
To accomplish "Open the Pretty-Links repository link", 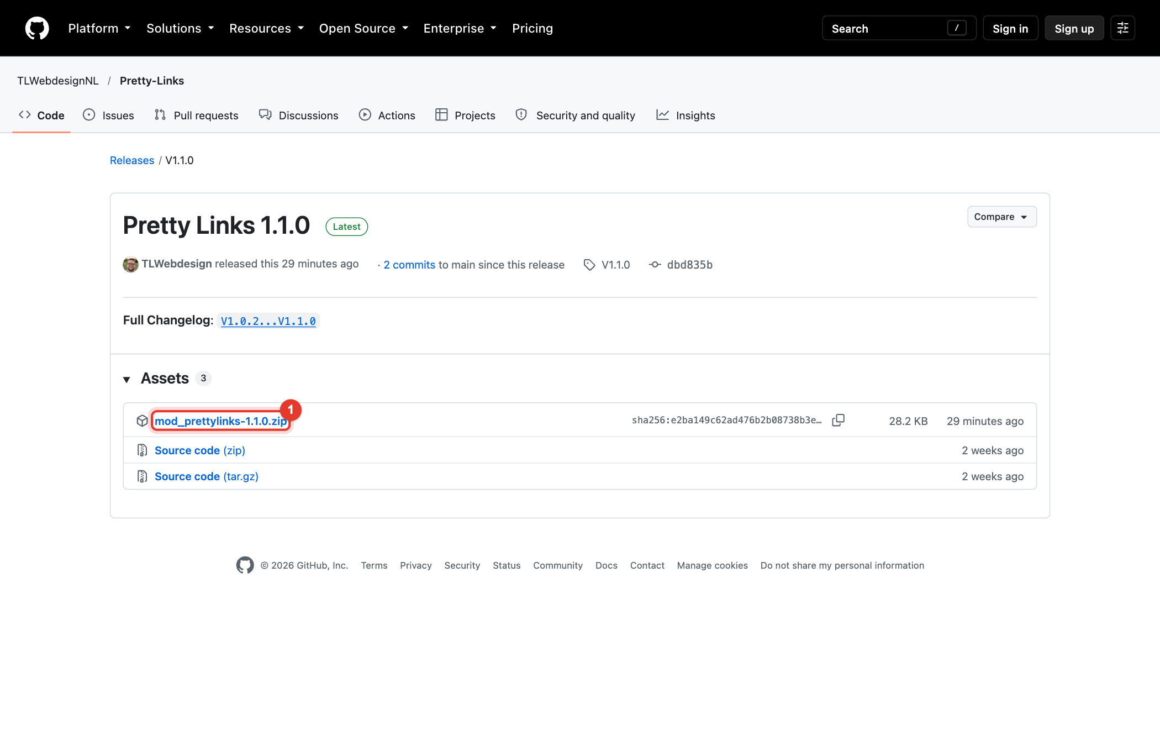I will [x=152, y=81].
